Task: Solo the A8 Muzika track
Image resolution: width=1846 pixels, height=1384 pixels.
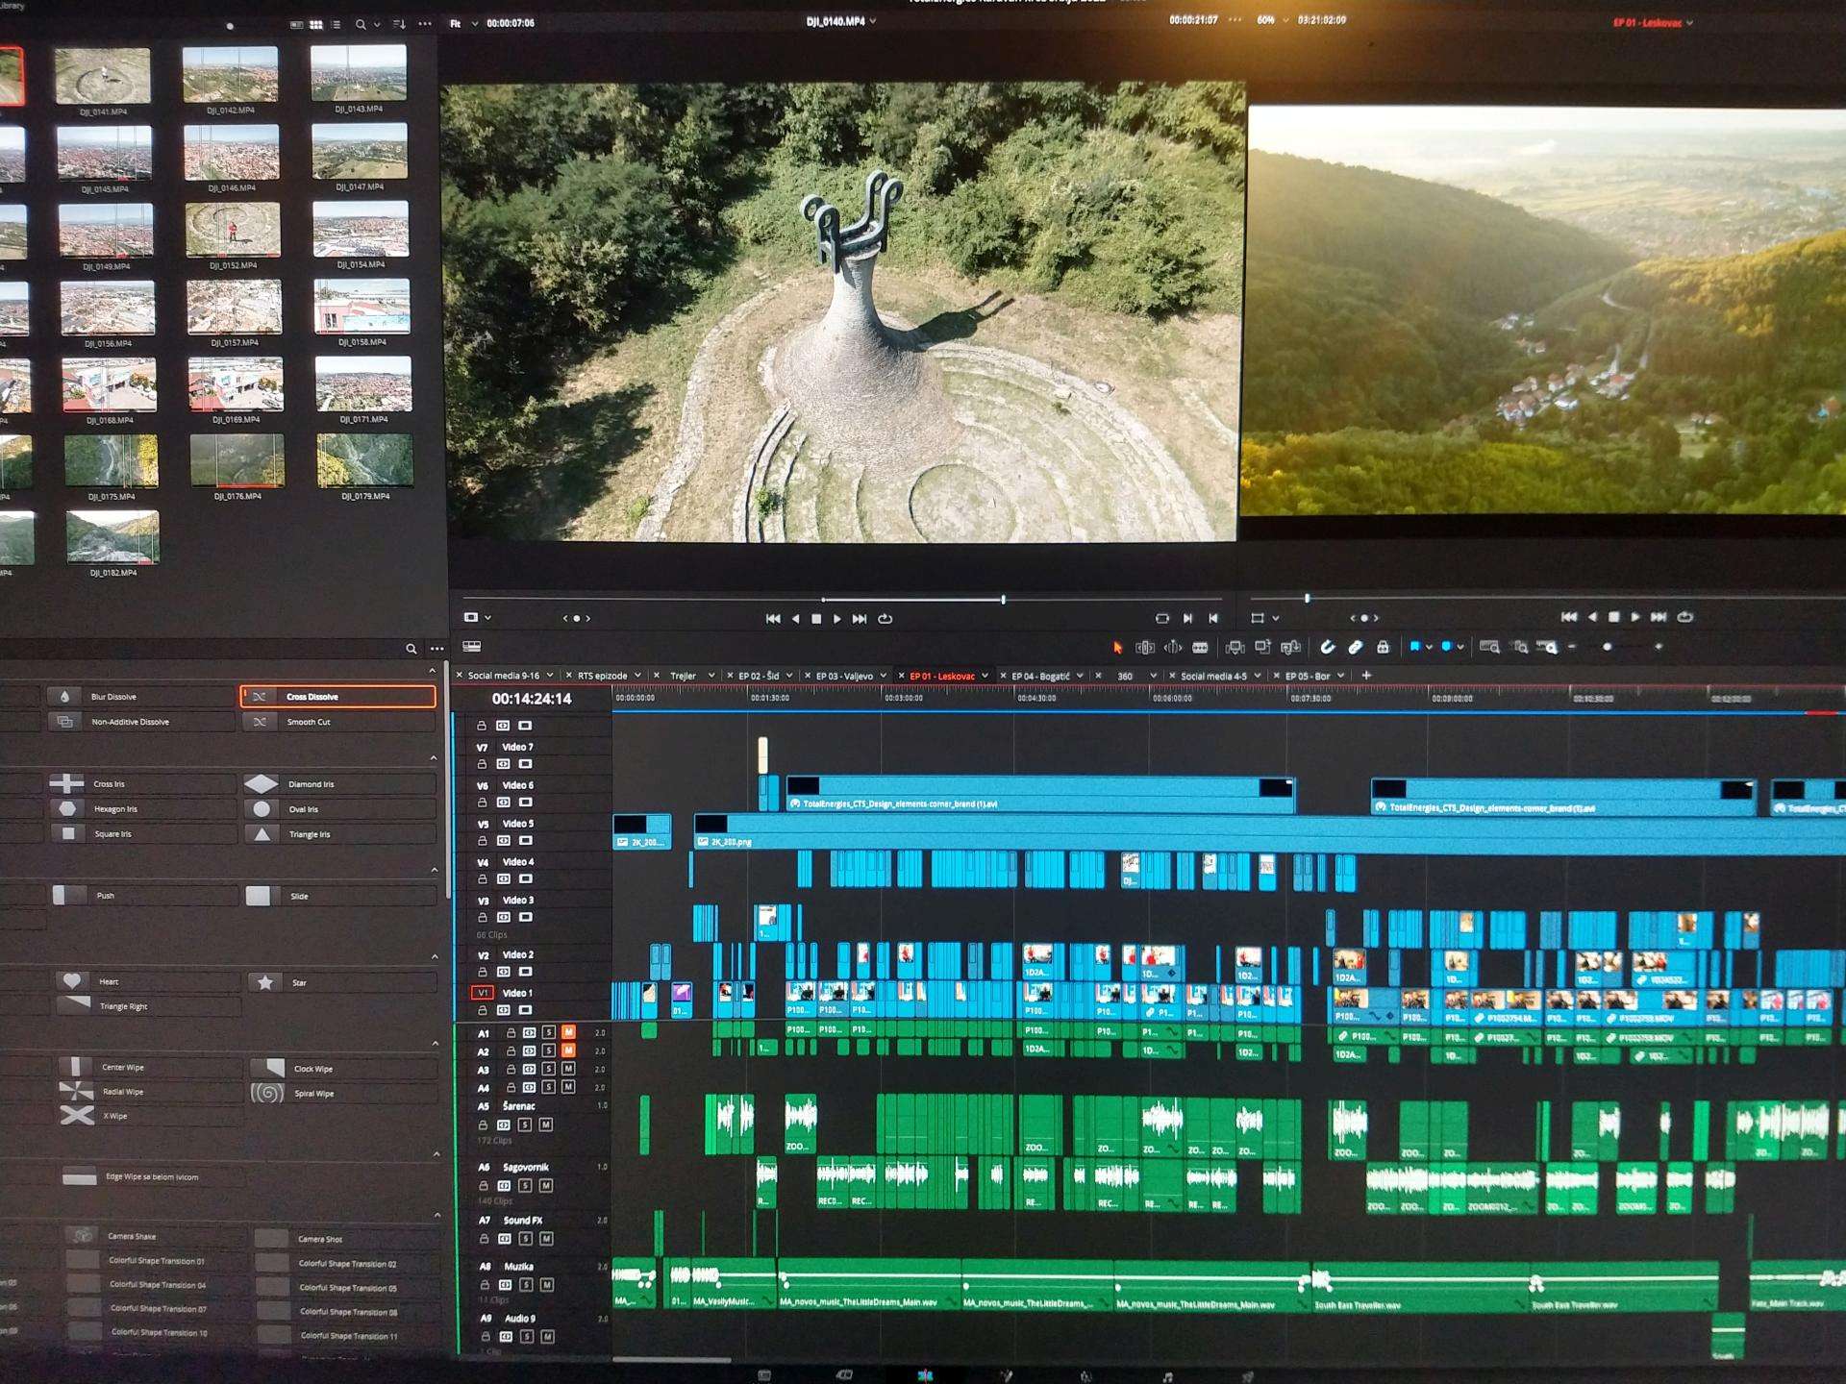Action: (x=526, y=1285)
